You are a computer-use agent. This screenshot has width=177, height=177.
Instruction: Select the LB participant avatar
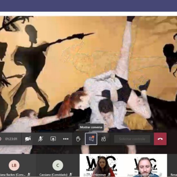coord(14,165)
